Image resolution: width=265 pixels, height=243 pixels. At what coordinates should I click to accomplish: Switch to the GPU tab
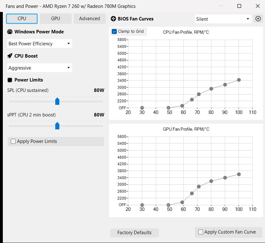56,19
